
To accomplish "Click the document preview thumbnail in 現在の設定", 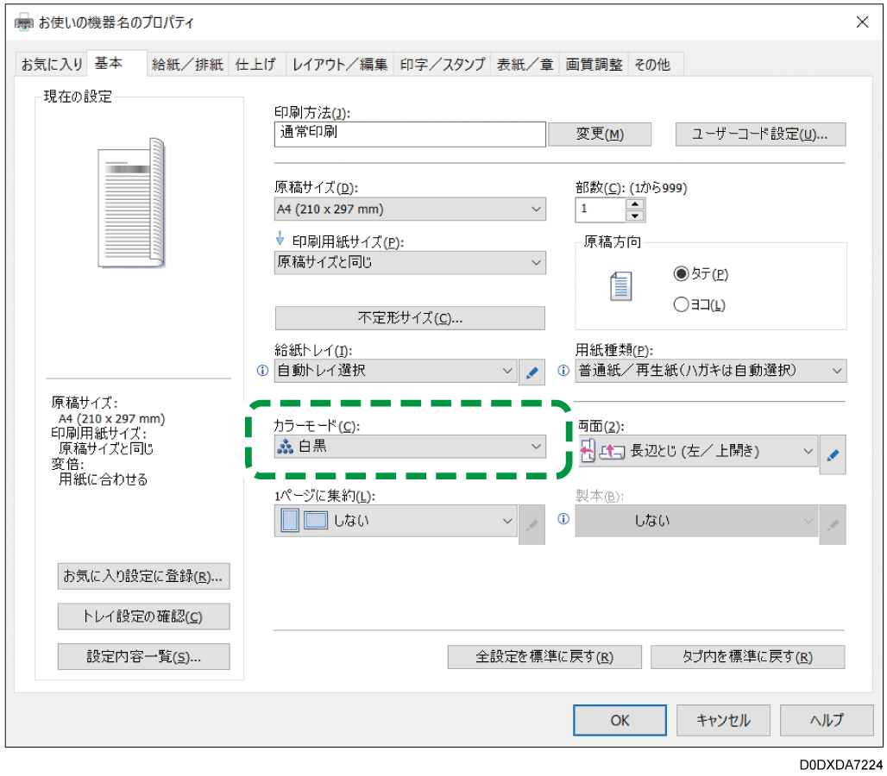I will (x=131, y=203).
